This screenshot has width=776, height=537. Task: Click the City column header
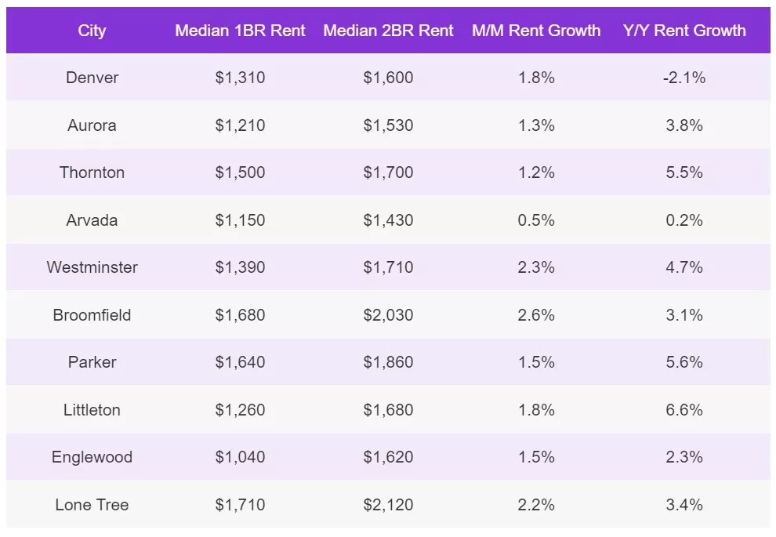[92, 31]
